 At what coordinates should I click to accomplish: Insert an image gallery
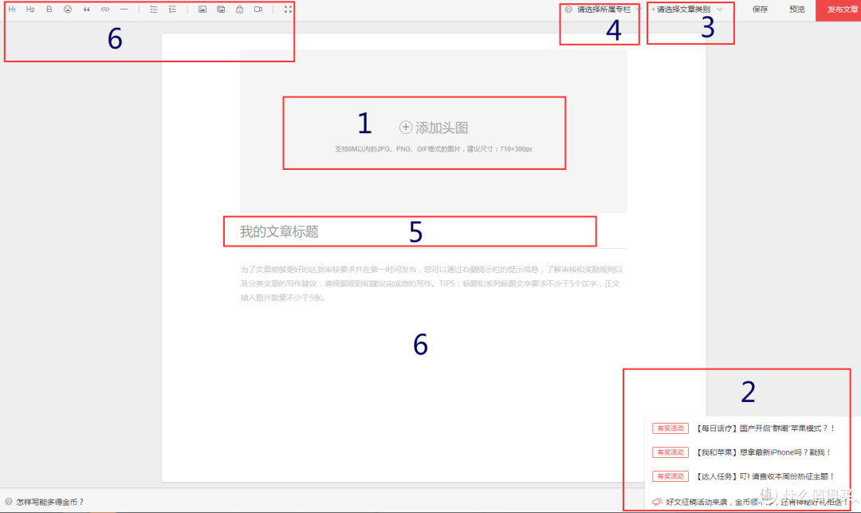click(x=221, y=10)
